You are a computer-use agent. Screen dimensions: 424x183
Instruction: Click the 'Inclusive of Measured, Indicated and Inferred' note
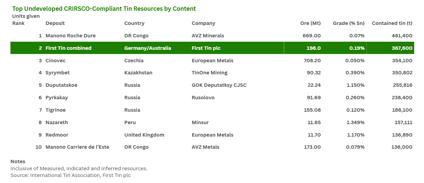[79, 169]
